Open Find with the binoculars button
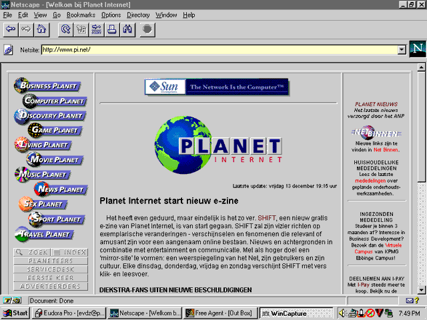Viewport: 427px width, 320px height. [127, 29]
